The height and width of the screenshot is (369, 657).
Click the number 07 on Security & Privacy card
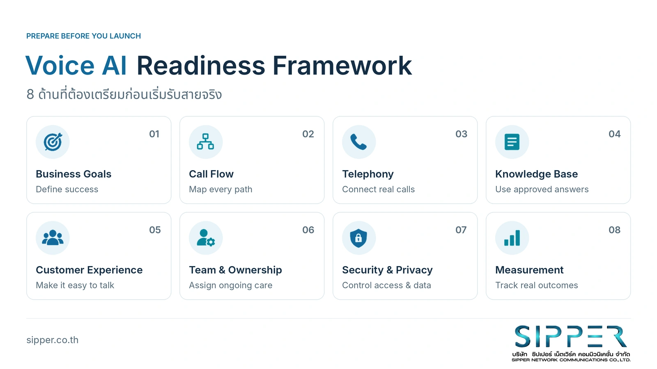(x=461, y=230)
